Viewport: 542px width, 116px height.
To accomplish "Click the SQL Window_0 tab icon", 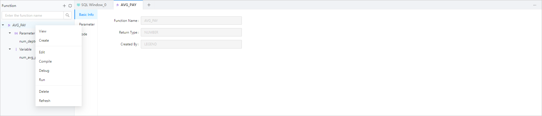I will coord(79,5).
